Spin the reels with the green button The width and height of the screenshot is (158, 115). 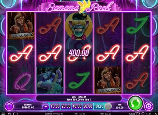coord(135,103)
